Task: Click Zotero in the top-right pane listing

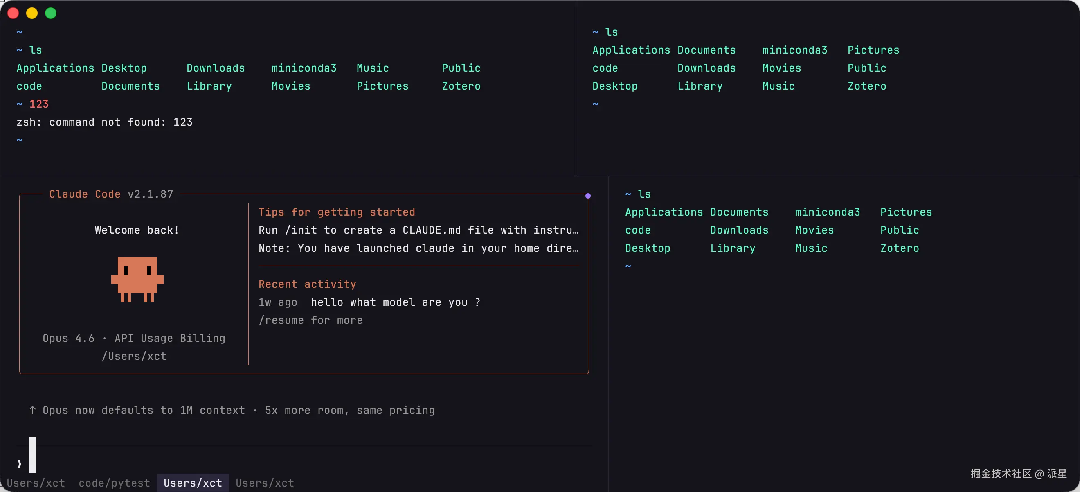Action: [866, 86]
